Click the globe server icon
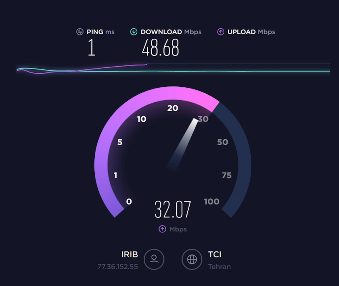The width and height of the screenshot is (339, 286). tap(192, 259)
